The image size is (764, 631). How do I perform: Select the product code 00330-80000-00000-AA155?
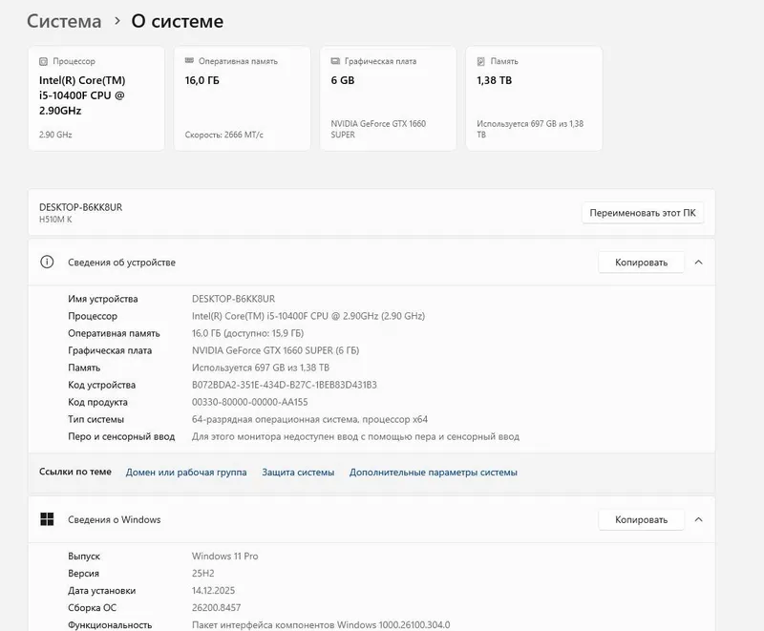point(250,402)
